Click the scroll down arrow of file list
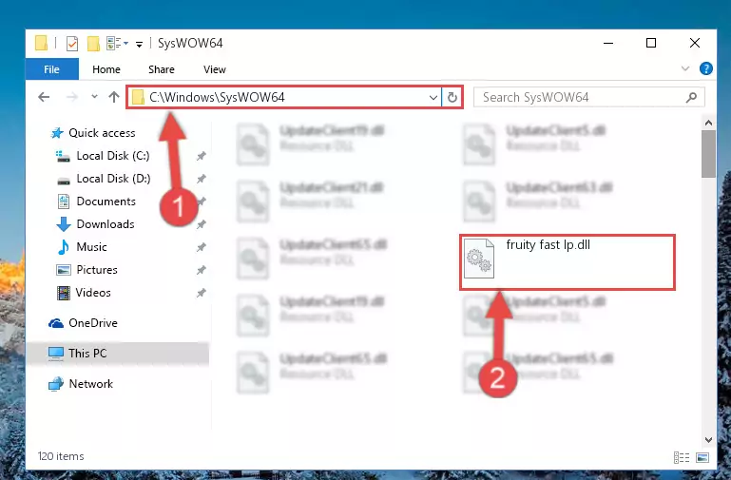Image resolution: width=731 pixels, height=480 pixels. (708, 439)
